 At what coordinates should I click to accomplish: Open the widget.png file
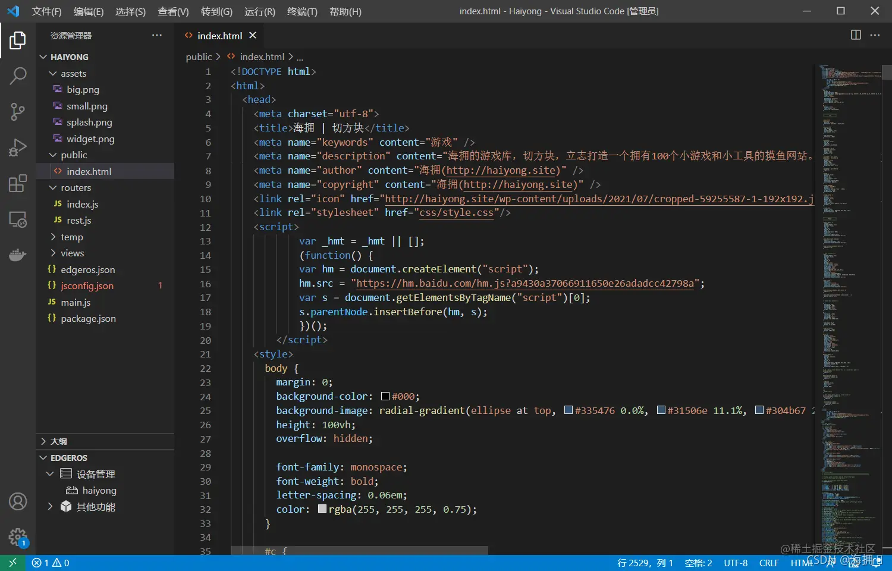tap(90, 139)
